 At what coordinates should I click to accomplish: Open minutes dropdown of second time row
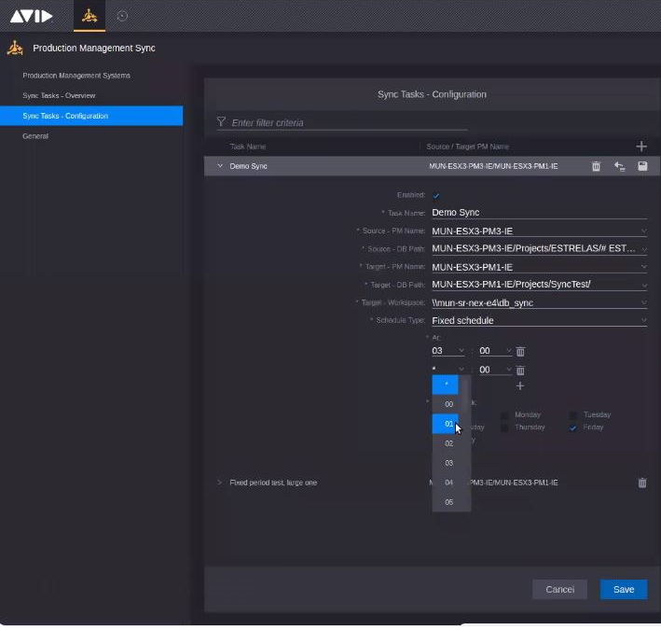[495, 371]
